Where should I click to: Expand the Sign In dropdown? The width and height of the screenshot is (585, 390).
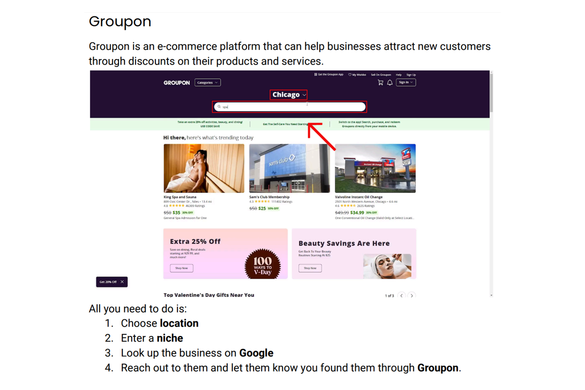(406, 82)
